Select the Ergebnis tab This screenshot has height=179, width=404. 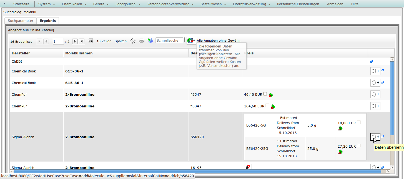pyautogui.click(x=48, y=21)
